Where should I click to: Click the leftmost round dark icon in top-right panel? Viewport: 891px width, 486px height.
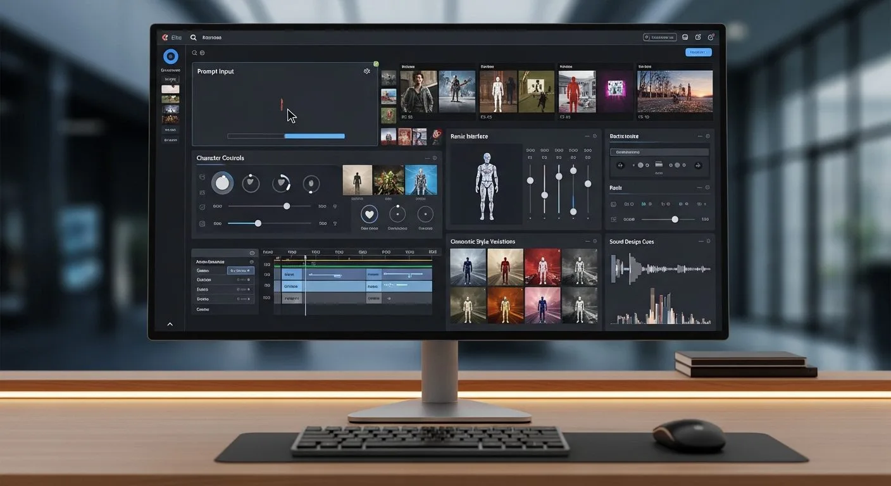[620, 165]
